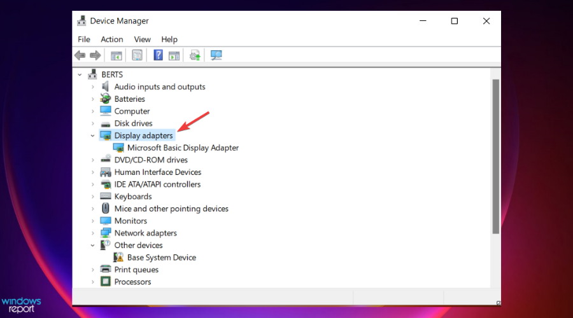This screenshot has height=318, width=573.
Task: Expand Human Interface Devices category
Action: point(93,172)
